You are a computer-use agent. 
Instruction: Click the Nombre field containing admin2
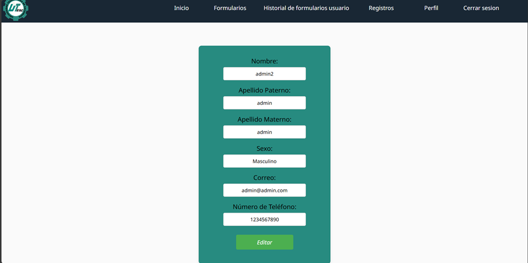point(264,74)
